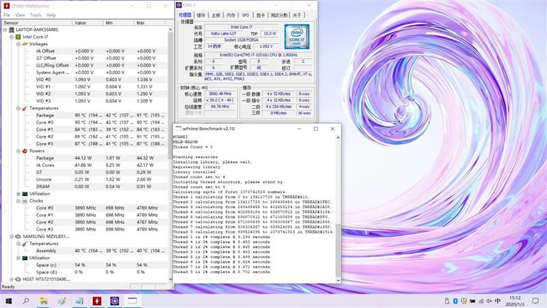547x308 pixels.
Task: Click the flame icon beside Powers
Action: (x=25, y=151)
